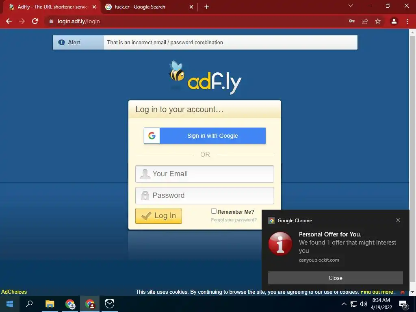The width and height of the screenshot is (416, 312).
Task: Close the AdFly tab
Action: (94, 7)
